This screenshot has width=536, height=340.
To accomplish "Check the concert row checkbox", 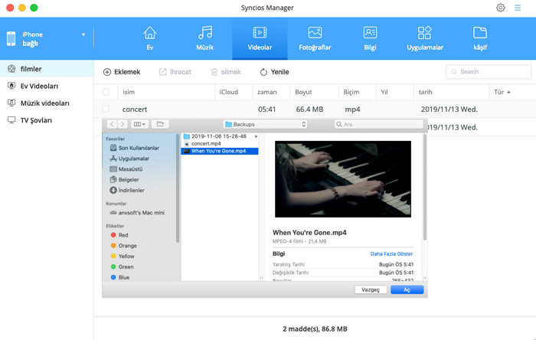I will (106, 109).
